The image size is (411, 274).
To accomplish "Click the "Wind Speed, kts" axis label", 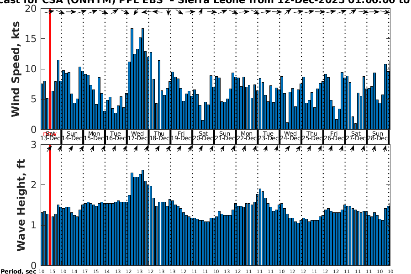I will (x=16, y=68).
